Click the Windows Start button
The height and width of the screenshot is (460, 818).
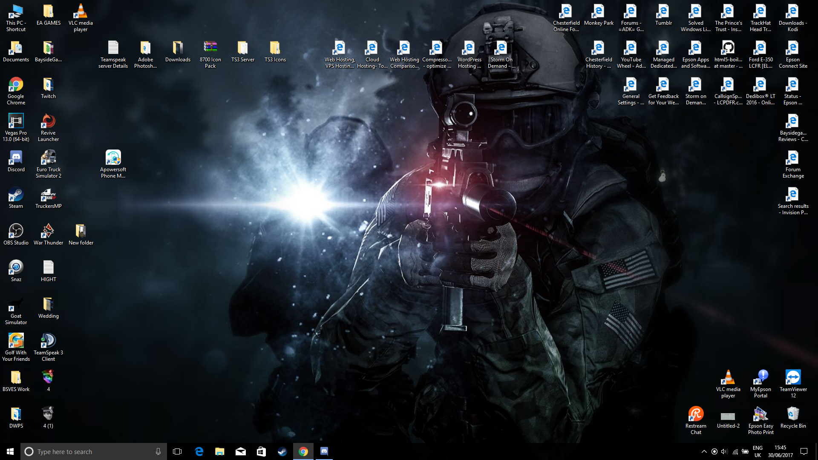click(10, 451)
